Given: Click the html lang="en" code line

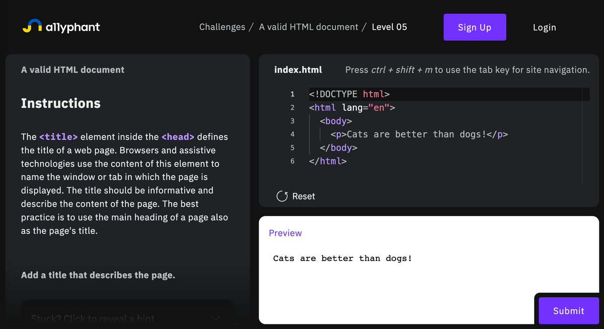Looking at the screenshot, I should 352,107.
